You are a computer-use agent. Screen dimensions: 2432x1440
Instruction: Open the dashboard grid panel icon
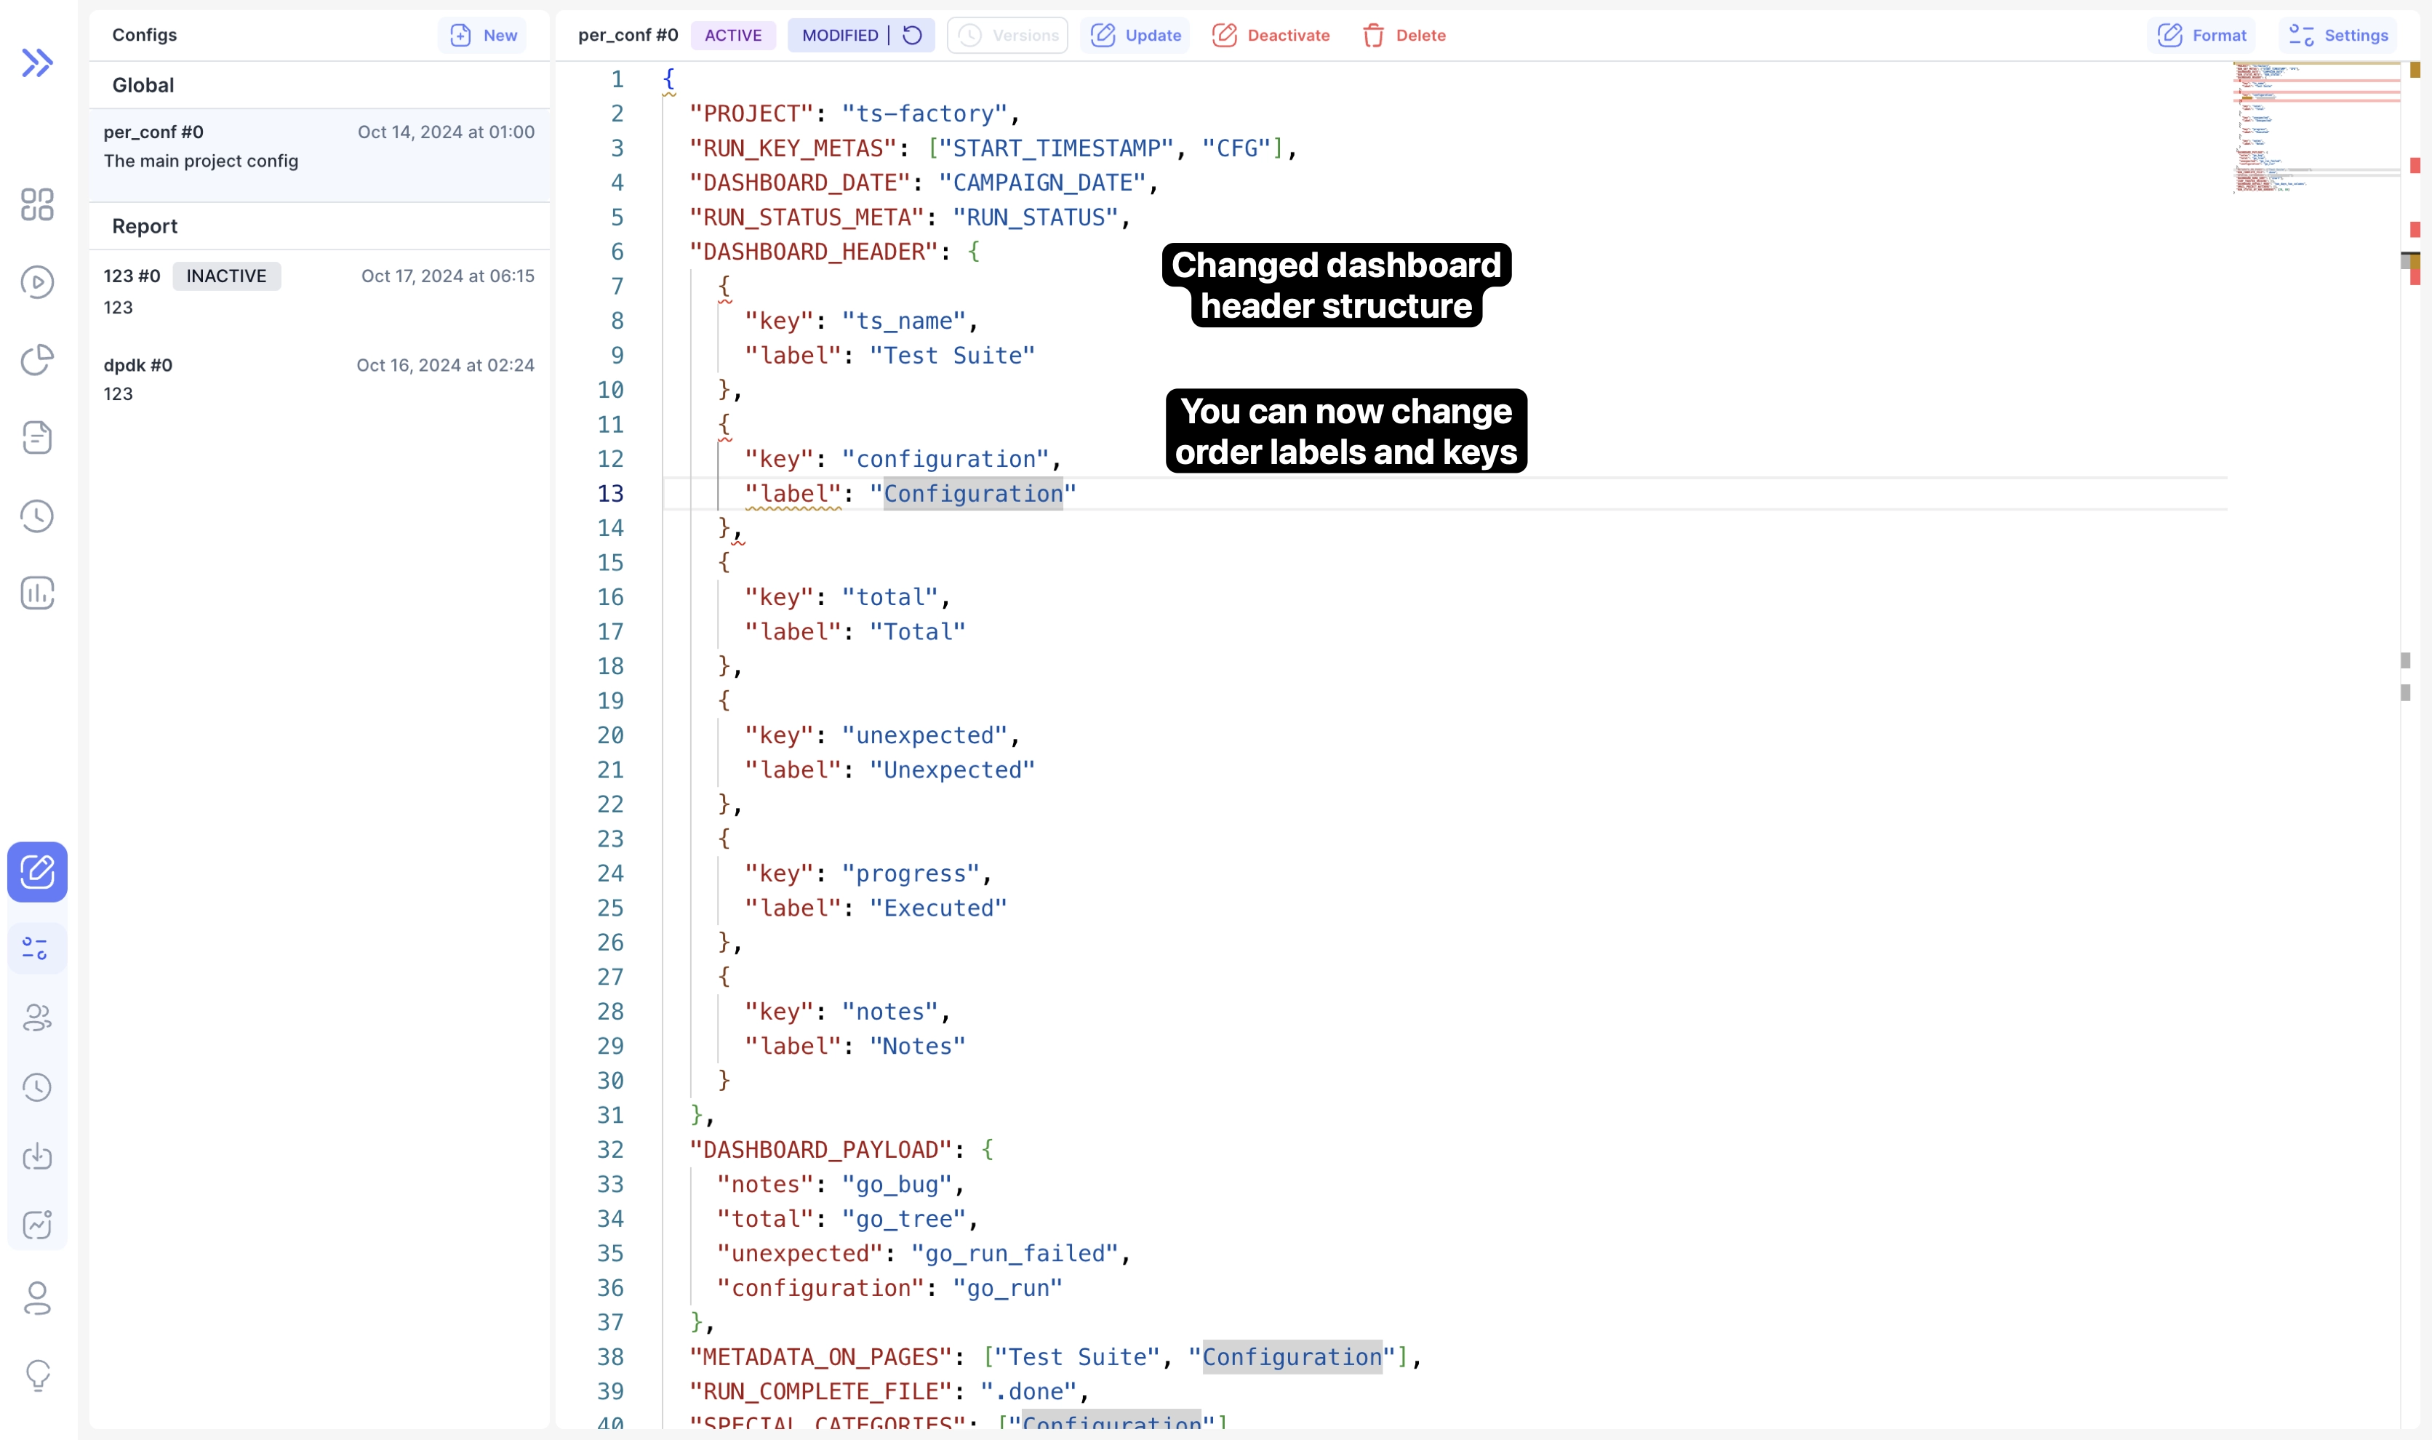coord(38,205)
